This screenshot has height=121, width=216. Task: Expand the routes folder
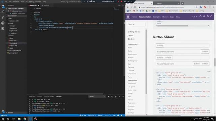[x=11, y=36]
